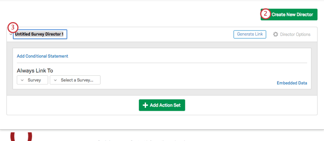Viewport: 324px width, 141px height.
Task: Open the Select a Survey dropdown
Action: 75,80
